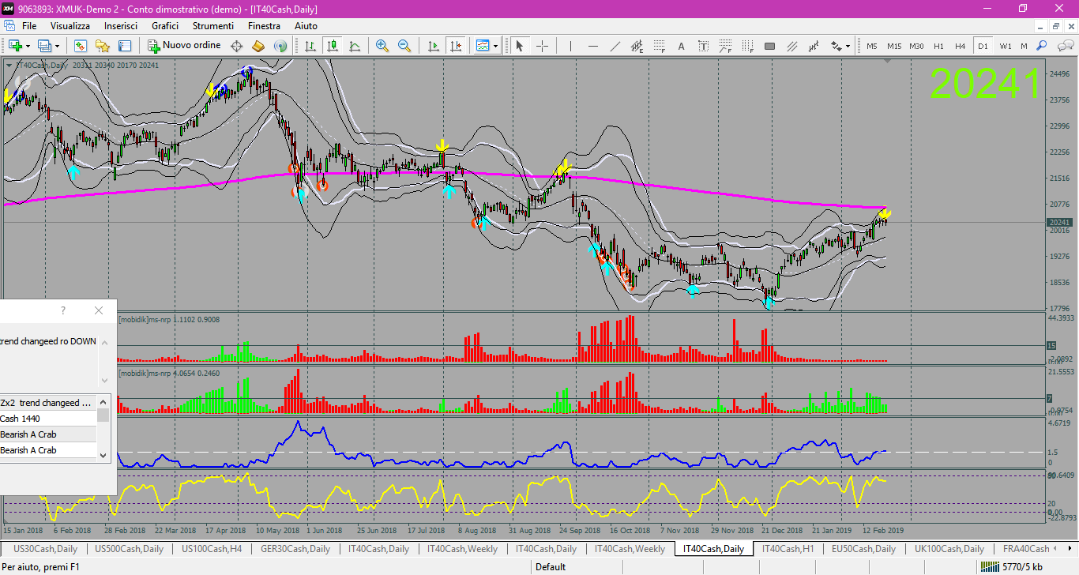Screen dimensions: 1079x575
Task: Select the trendline tool
Action: (615, 46)
